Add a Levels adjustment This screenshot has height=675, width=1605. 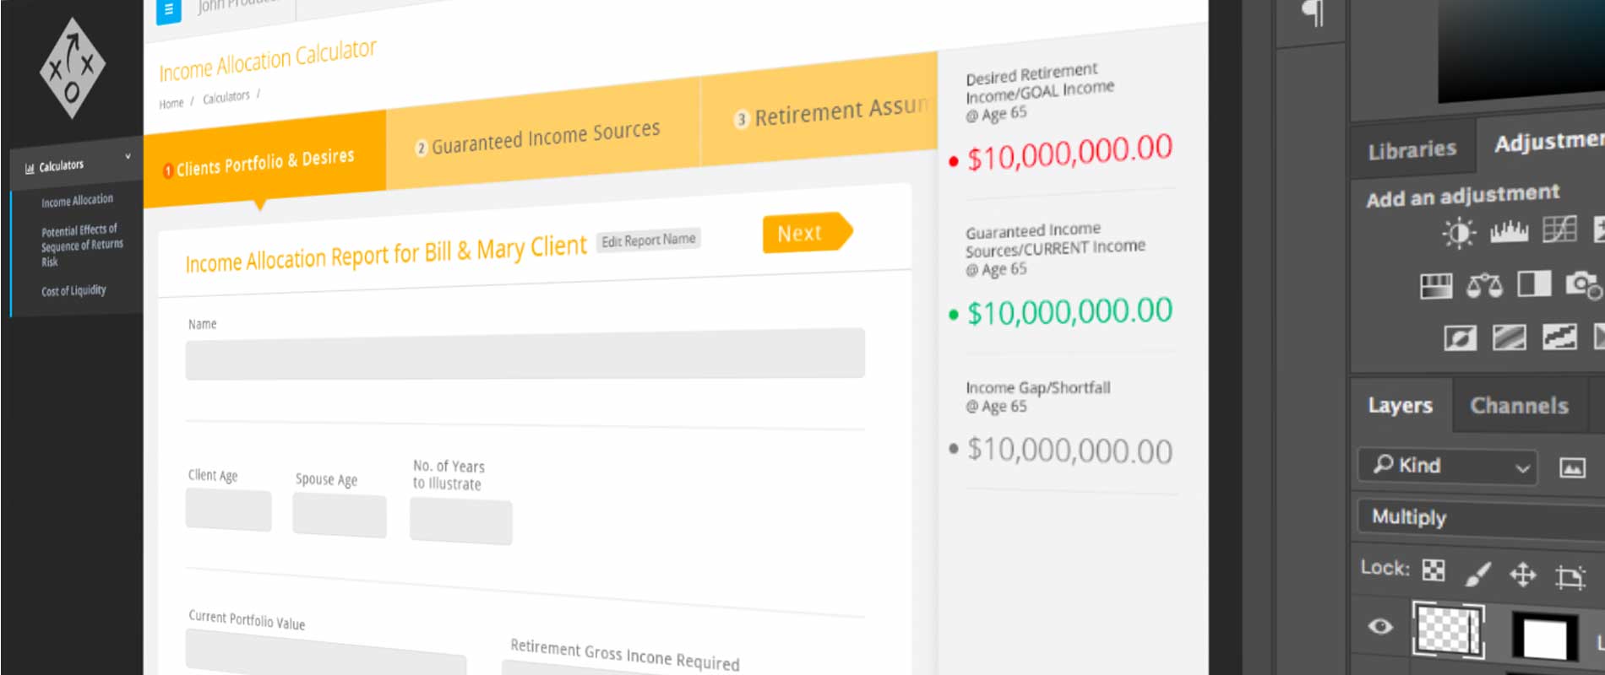tap(1509, 230)
